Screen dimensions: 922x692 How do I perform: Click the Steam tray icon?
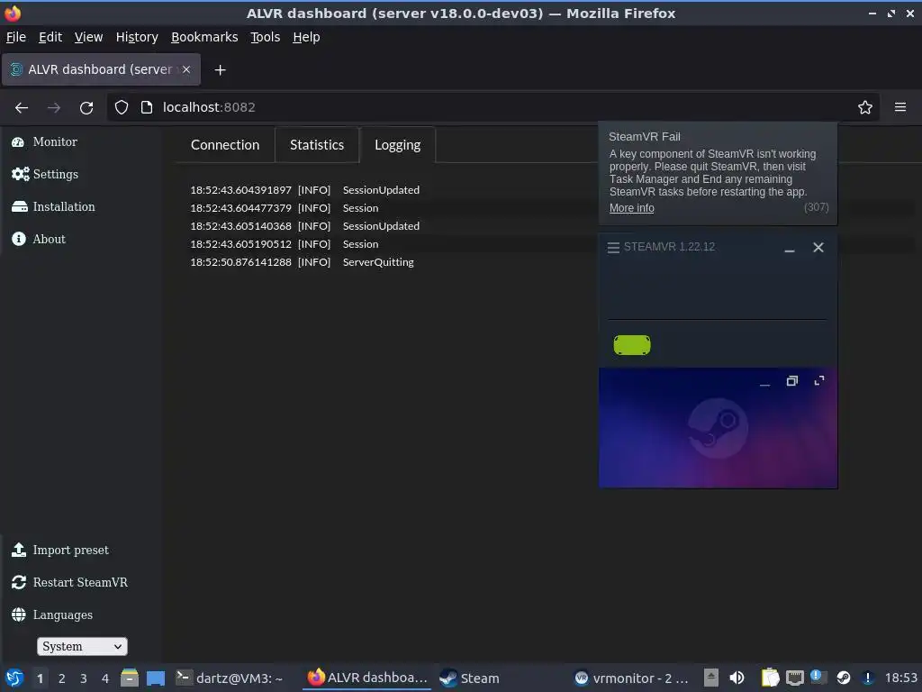tap(843, 678)
